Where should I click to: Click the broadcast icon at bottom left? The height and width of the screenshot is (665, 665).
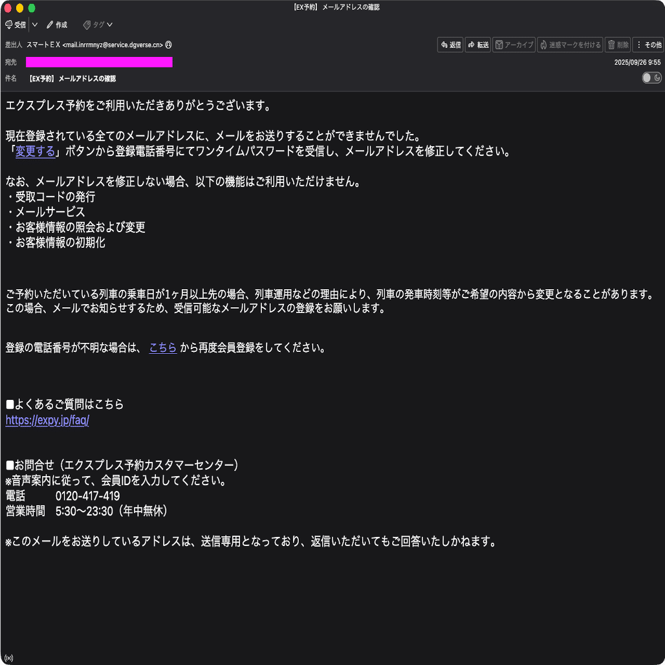pyautogui.click(x=8, y=657)
